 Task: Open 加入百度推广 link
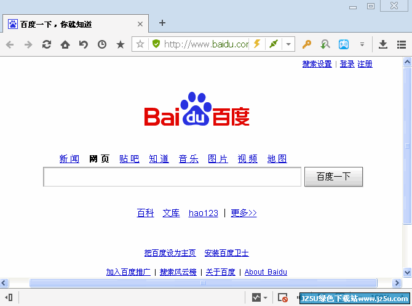[129, 272]
